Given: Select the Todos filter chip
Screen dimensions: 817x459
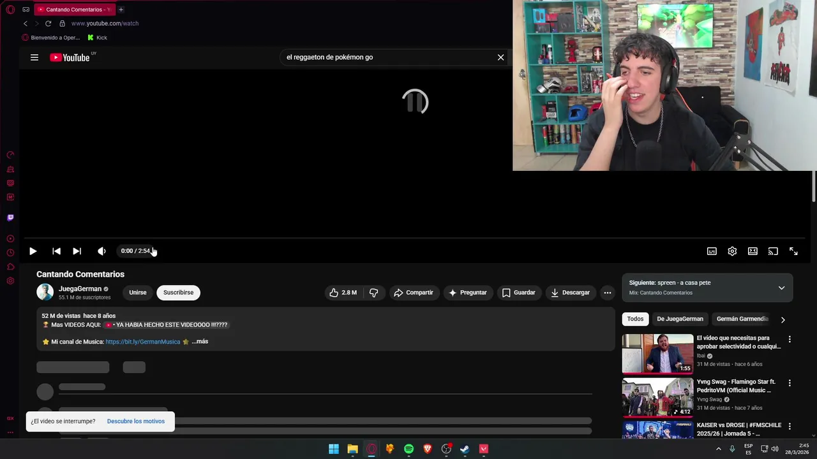Looking at the screenshot, I should click(635, 319).
